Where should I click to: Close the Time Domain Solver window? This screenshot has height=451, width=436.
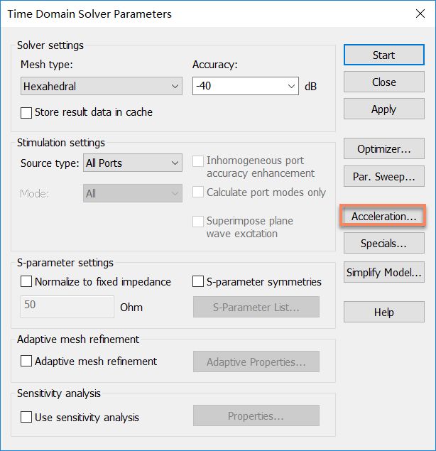420,13
